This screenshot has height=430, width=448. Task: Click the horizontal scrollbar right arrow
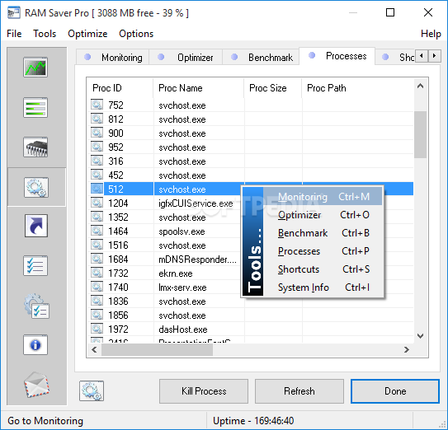[407, 349]
